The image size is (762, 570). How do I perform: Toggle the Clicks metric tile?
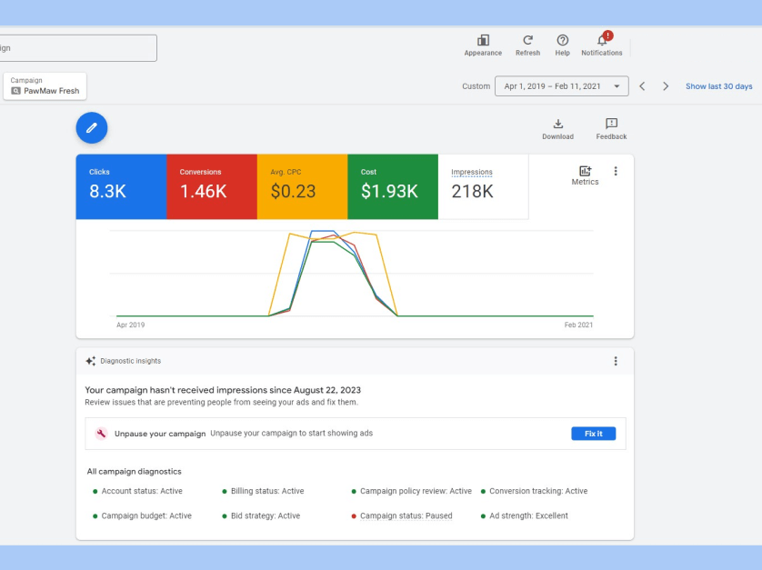click(x=121, y=186)
